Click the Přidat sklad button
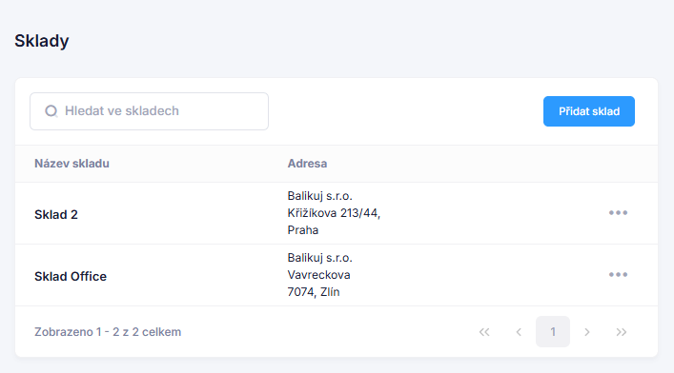Screen dimensions: 674x373 (x=589, y=111)
